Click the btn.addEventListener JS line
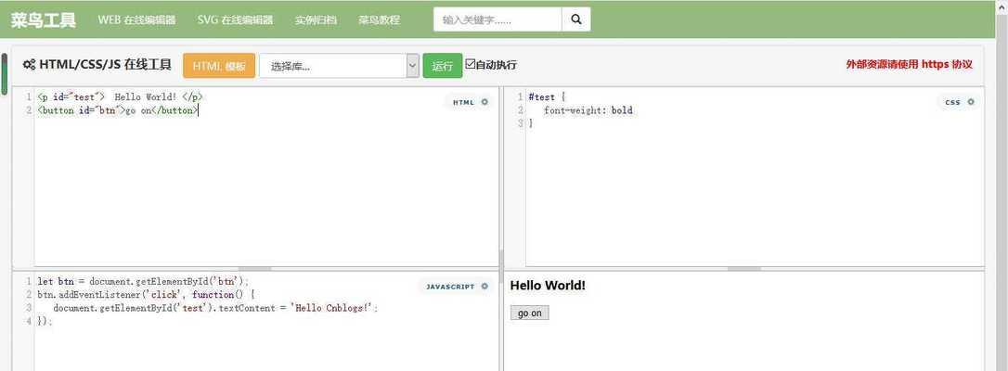The height and width of the screenshot is (371, 1008). point(146,295)
